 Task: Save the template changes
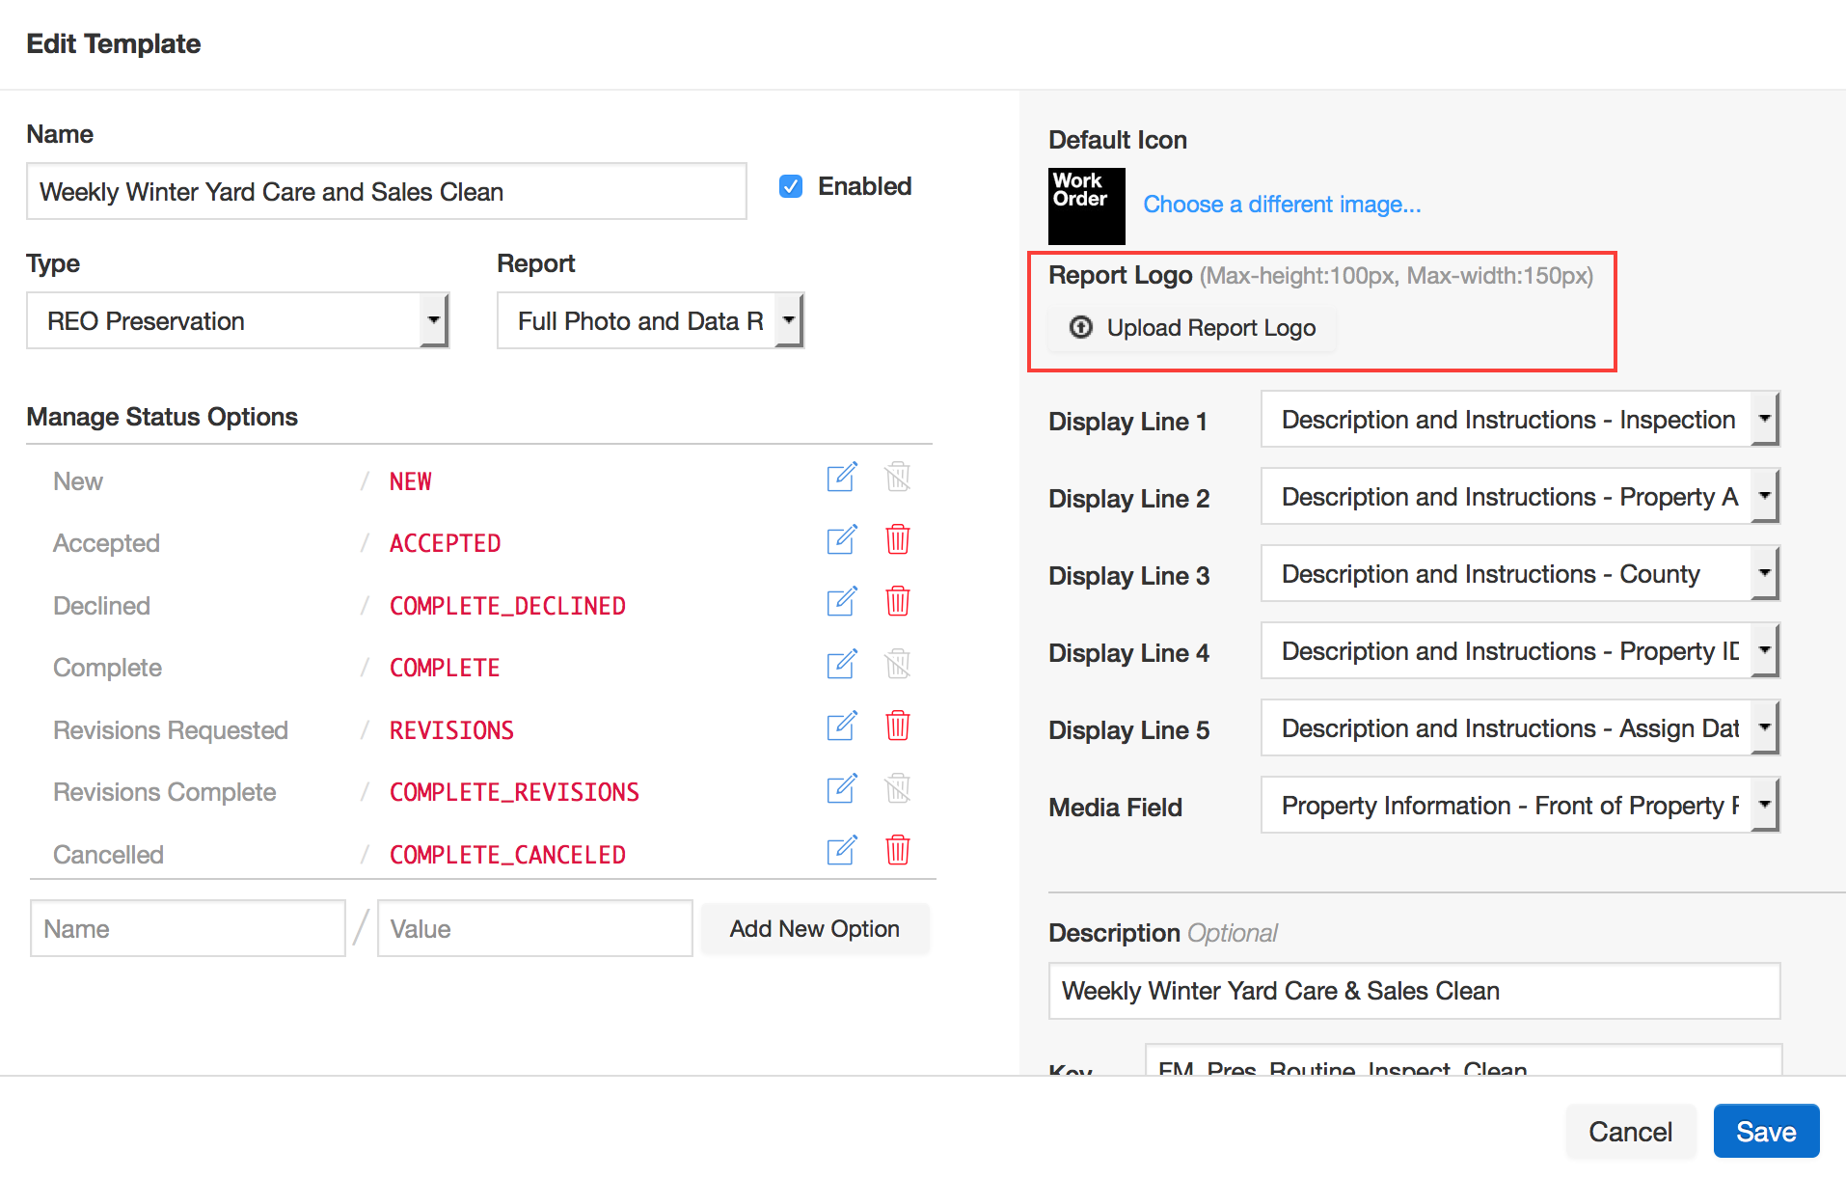(x=1765, y=1131)
